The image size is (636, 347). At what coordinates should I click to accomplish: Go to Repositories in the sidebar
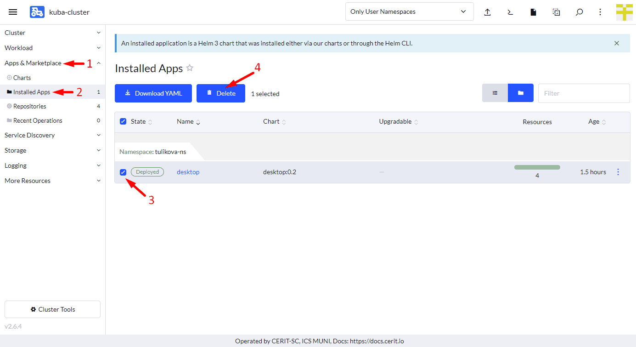(30, 106)
